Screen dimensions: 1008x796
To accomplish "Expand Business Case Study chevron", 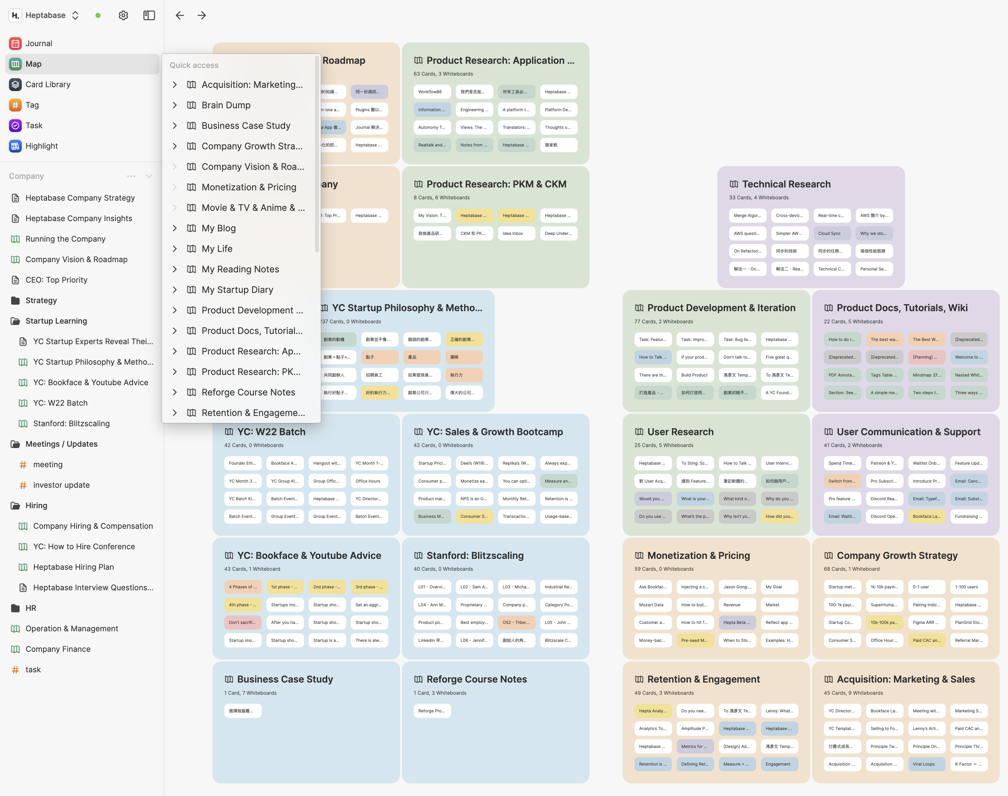I will click(x=175, y=125).
